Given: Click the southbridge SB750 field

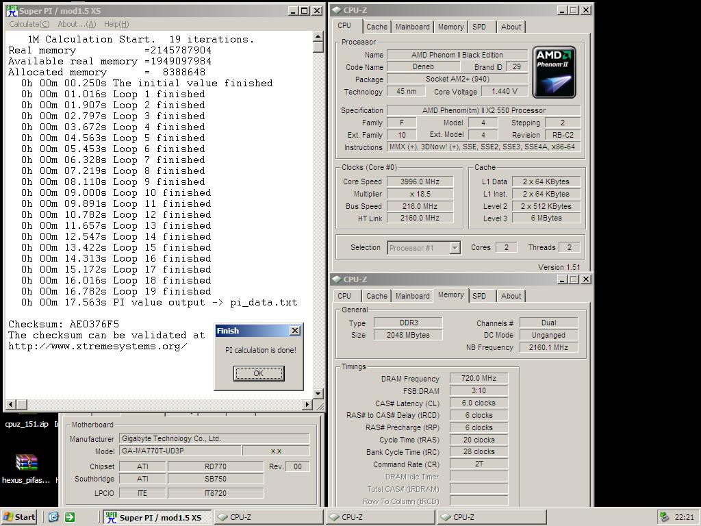Looking at the screenshot, I should click(216, 479).
